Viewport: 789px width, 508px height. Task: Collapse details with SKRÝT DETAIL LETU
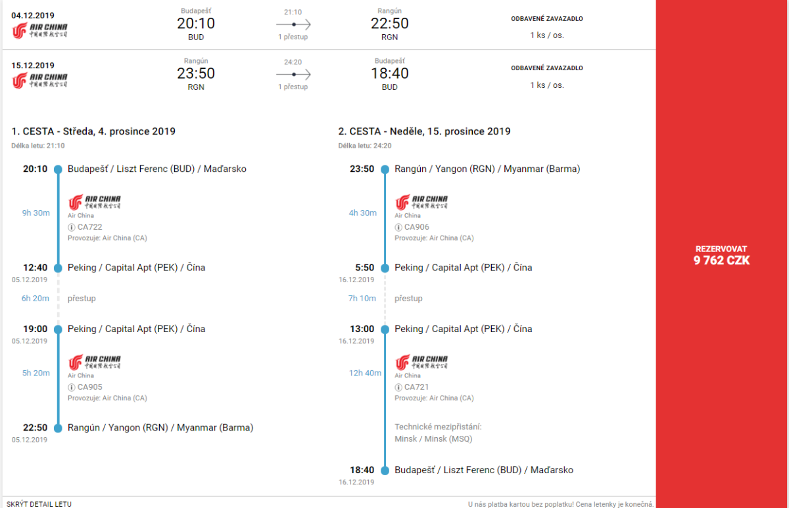39,503
